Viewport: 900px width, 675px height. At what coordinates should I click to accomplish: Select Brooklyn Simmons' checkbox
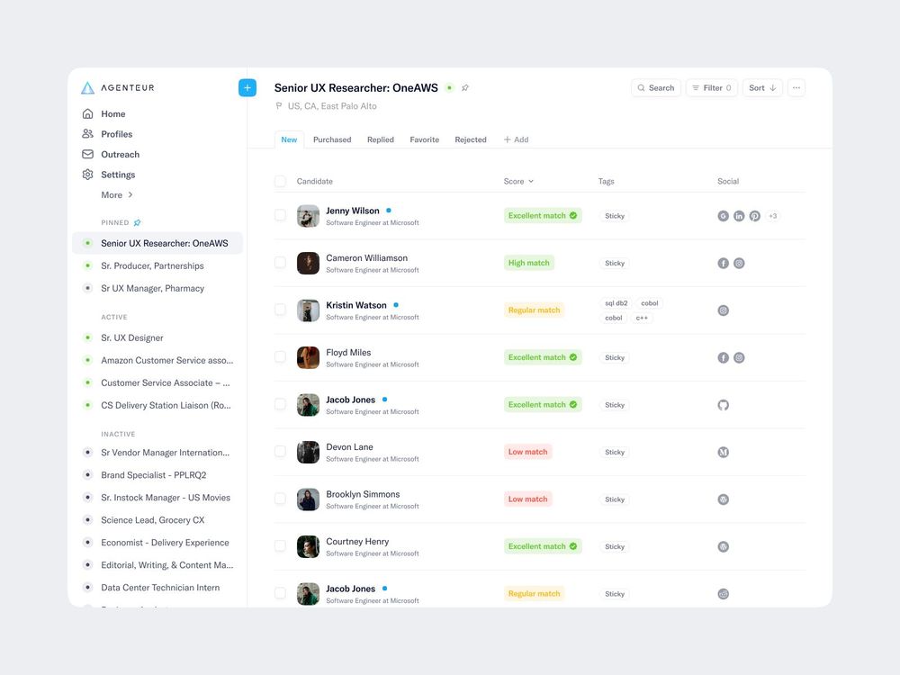pos(280,499)
